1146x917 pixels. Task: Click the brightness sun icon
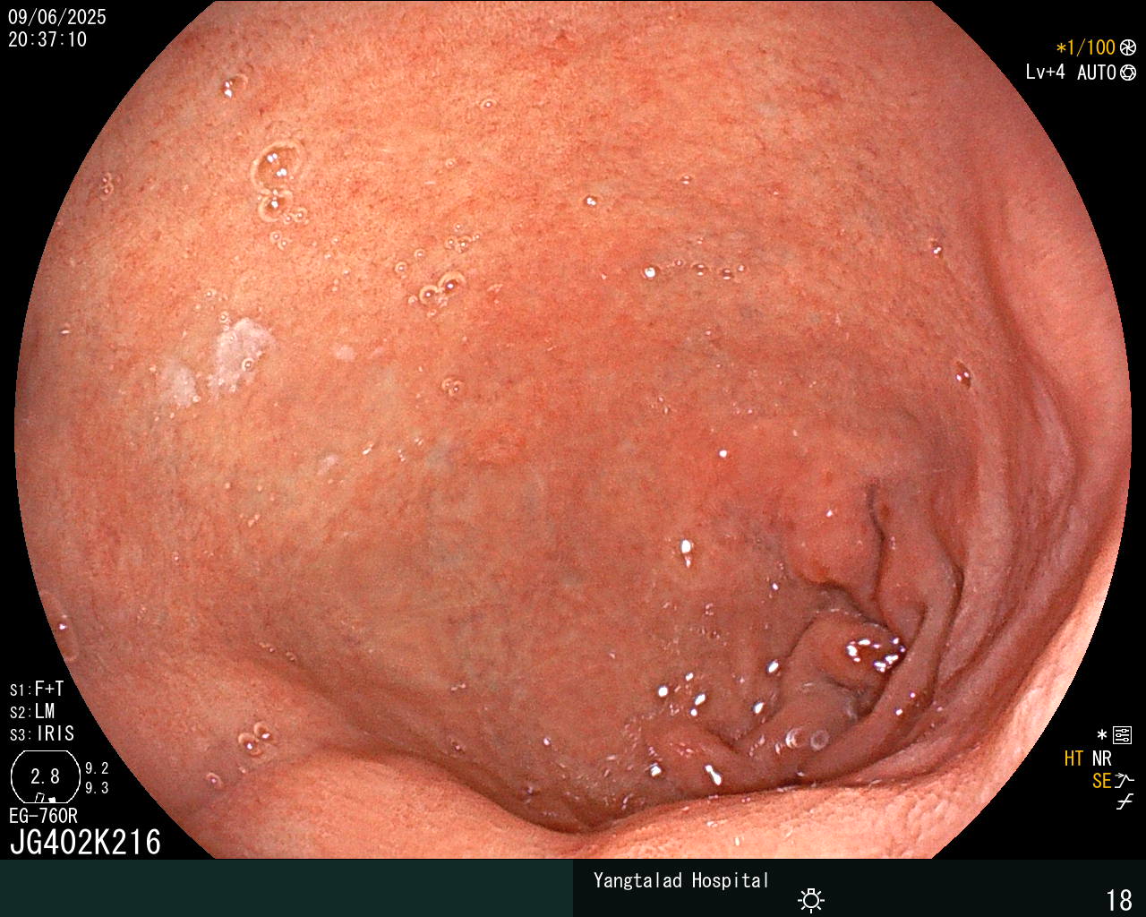point(811,899)
